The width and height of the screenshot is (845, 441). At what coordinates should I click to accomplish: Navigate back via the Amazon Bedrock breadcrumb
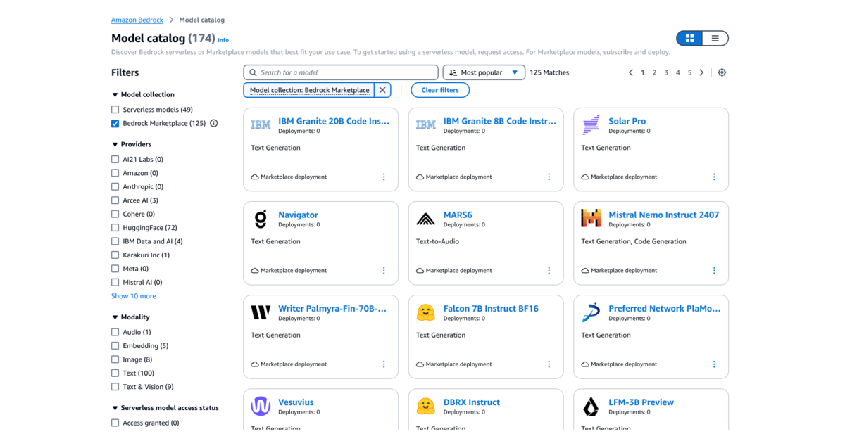137,20
